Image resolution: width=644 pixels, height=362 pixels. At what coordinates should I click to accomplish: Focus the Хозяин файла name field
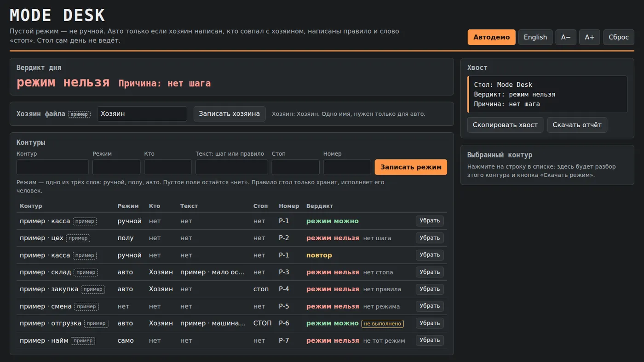tap(142, 114)
